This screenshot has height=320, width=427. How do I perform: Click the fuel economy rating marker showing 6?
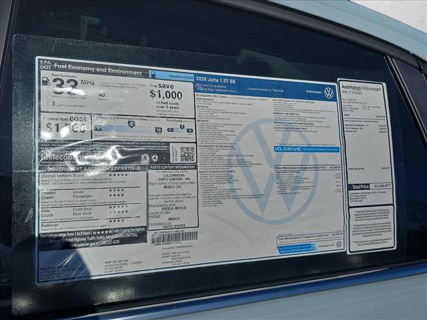[131, 125]
